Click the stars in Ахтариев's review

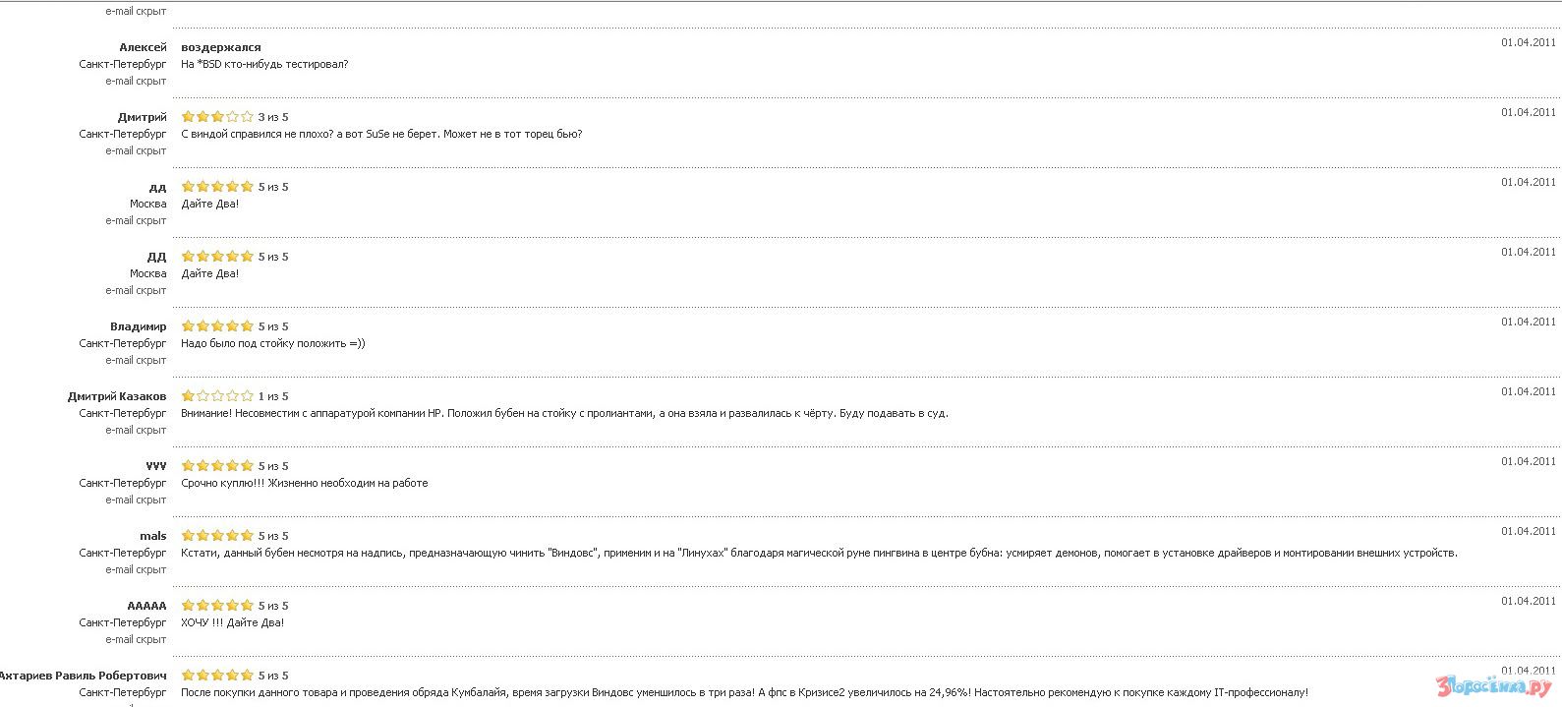[217, 676]
